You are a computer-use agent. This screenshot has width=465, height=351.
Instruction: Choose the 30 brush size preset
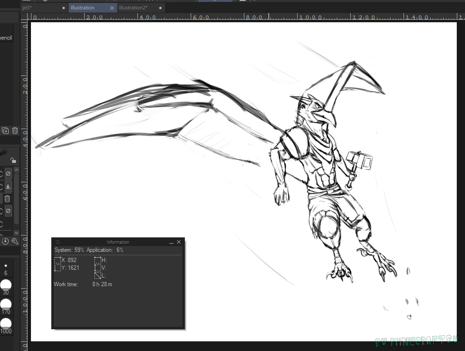point(6,286)
